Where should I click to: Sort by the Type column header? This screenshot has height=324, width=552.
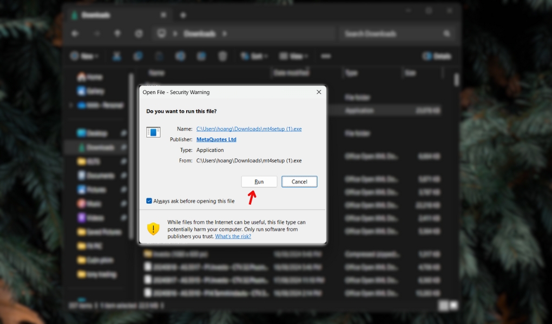[x=351, y=73]
